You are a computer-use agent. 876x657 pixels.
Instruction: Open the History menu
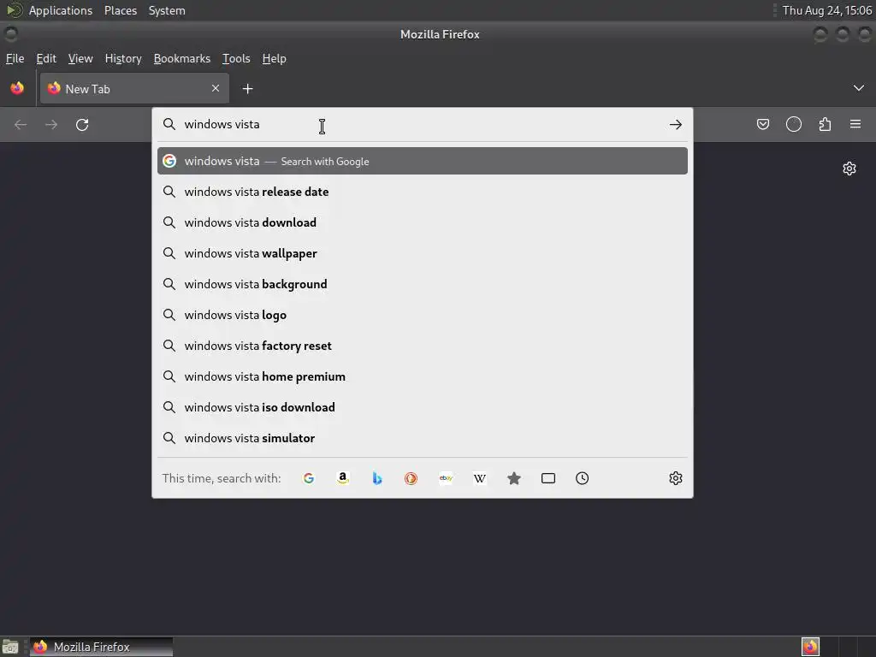[x=123, y=59]
